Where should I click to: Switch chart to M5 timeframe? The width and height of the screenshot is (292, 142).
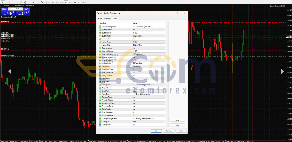tap(53, 2)
